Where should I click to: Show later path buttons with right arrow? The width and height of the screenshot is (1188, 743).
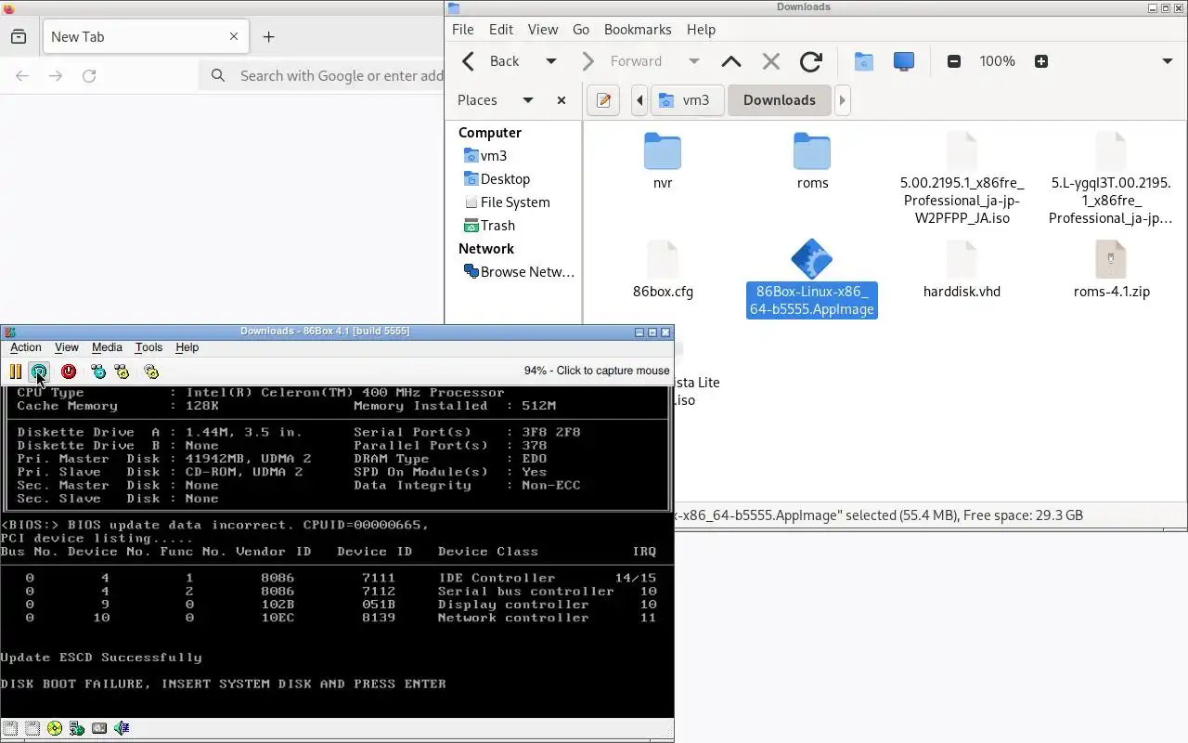[842, 100]
